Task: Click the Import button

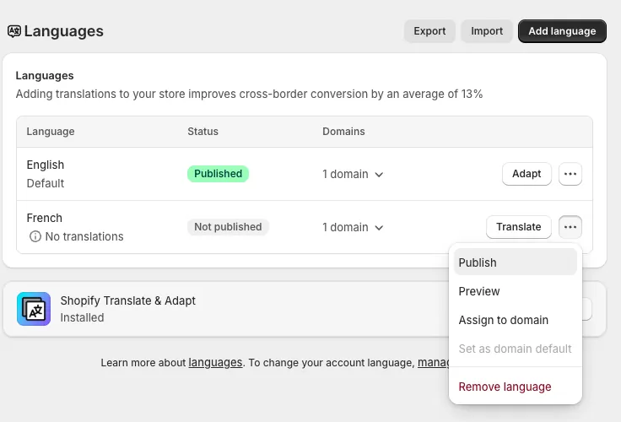Action: coord(487,31)
